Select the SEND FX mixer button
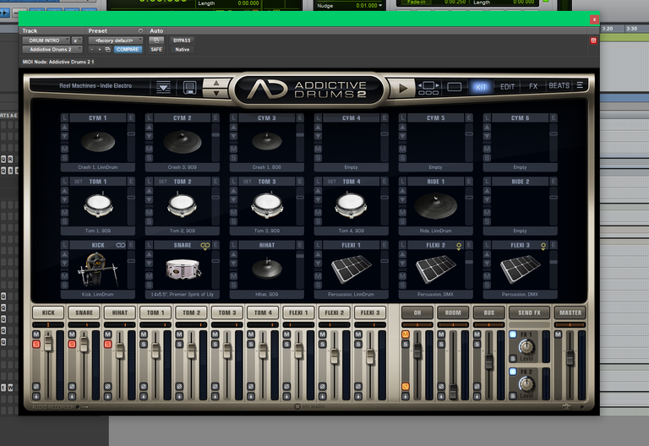 point(529,313)
